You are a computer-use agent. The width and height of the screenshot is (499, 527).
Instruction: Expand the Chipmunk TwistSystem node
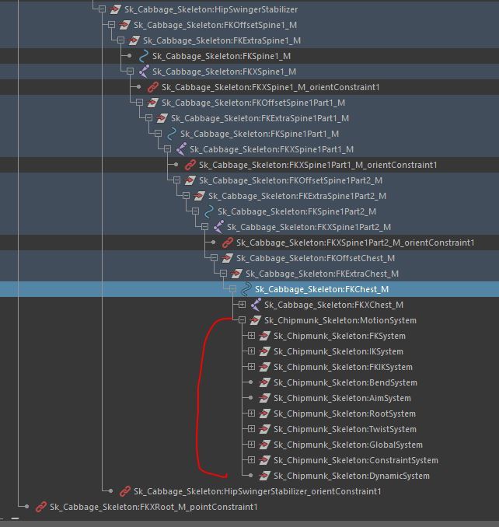[251, 429]
